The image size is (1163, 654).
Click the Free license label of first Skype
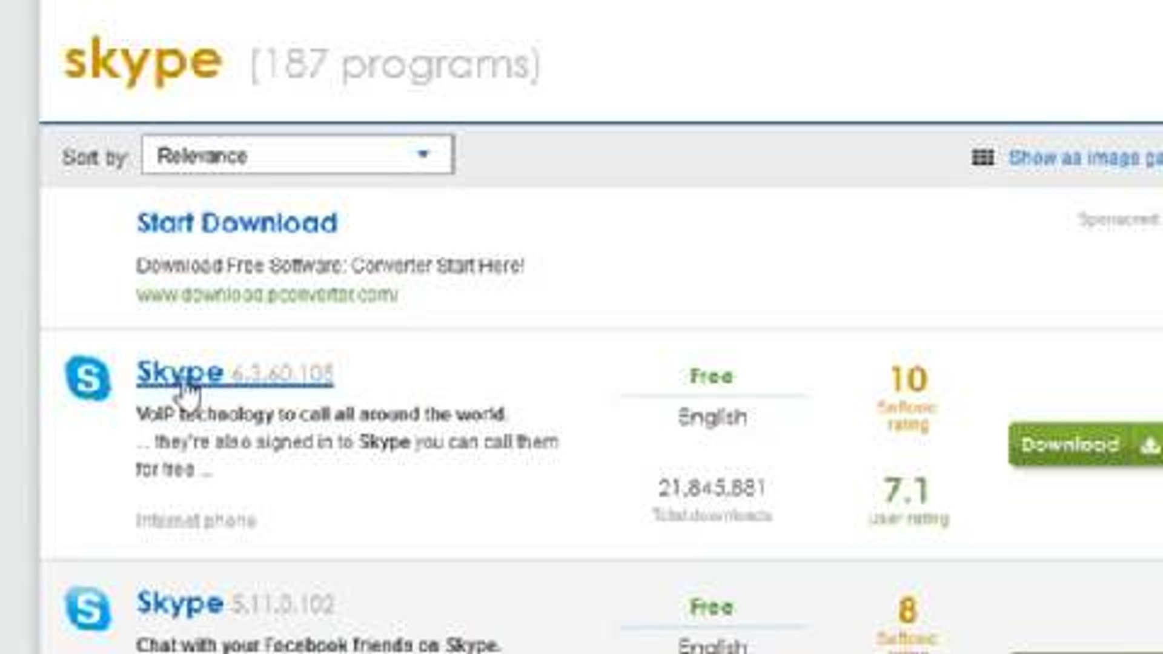point(711,376)
